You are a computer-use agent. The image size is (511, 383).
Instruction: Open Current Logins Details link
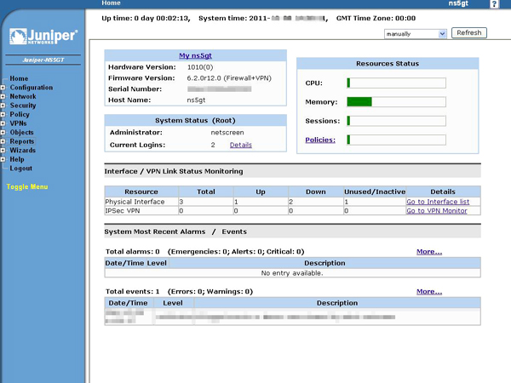click(x=241, y=145)
